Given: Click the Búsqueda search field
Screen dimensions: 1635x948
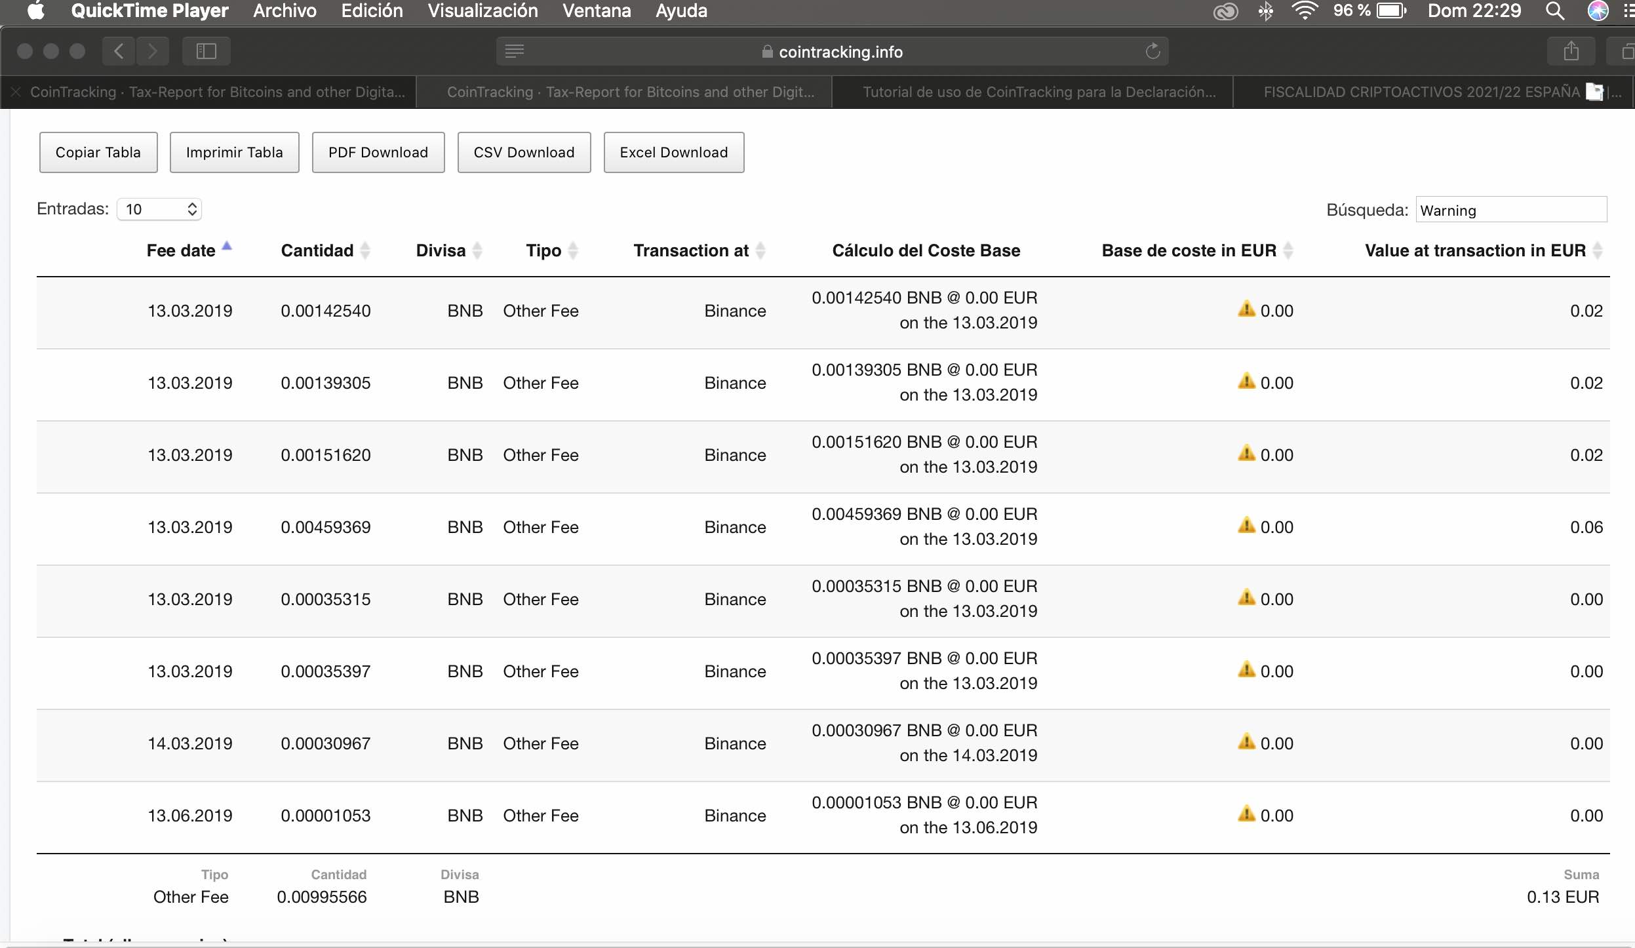Looking at the screenshot, I should (x=1511, y=210).
